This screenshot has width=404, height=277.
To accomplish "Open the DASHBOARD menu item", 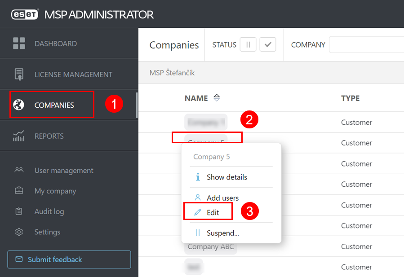I will tap(69, 44).
